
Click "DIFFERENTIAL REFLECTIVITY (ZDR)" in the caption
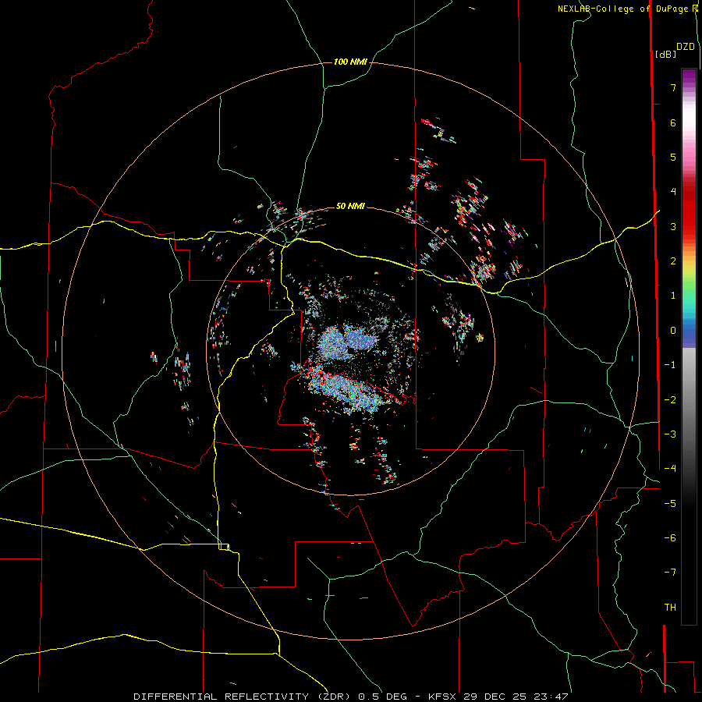tap(242, 697)
